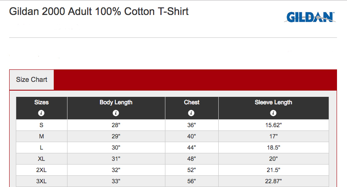Click the Sizes column header

click(42, 102)
